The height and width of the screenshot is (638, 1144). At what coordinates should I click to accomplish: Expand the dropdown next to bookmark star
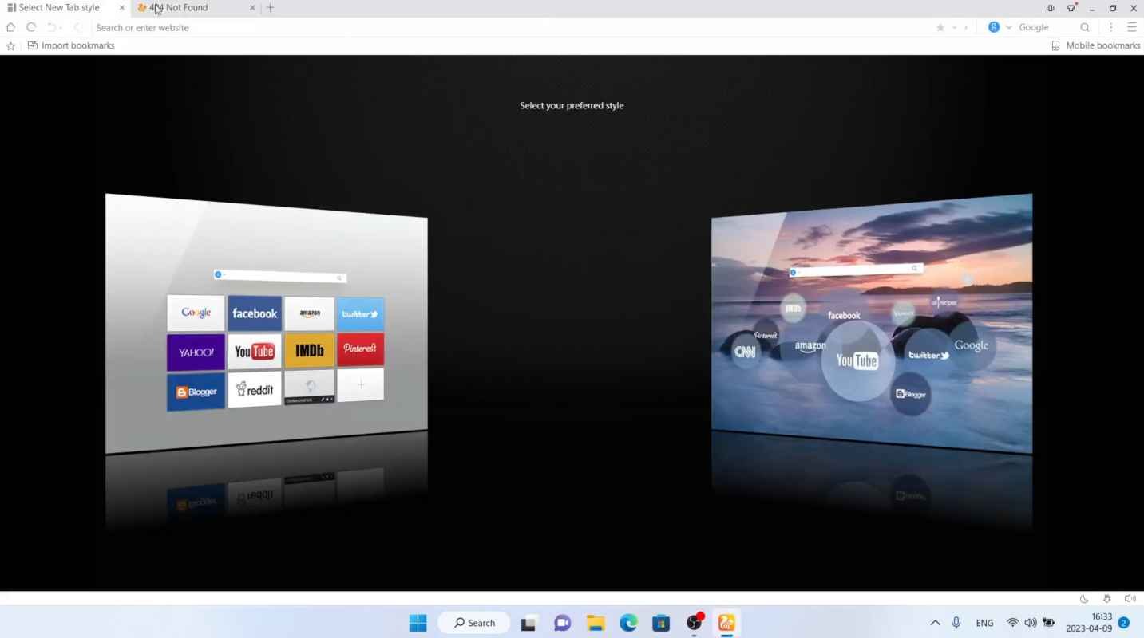point(953,28)
